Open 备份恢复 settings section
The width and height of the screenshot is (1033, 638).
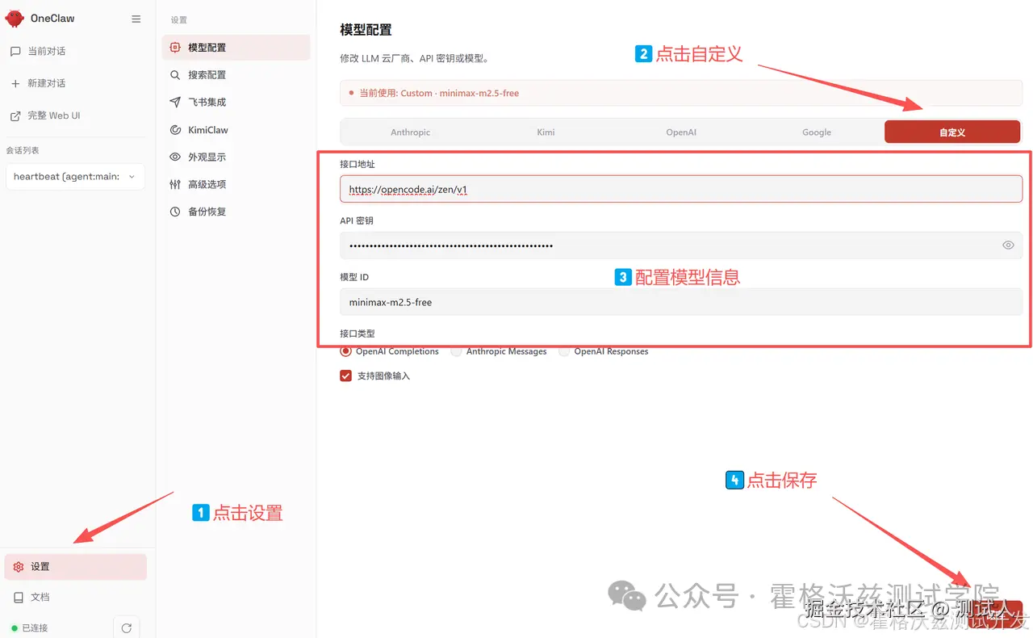[x=236, y=212]
